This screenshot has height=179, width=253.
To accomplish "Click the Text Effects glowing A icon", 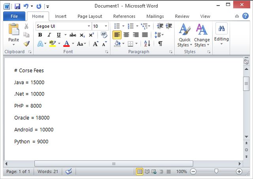I will (40, 44).
